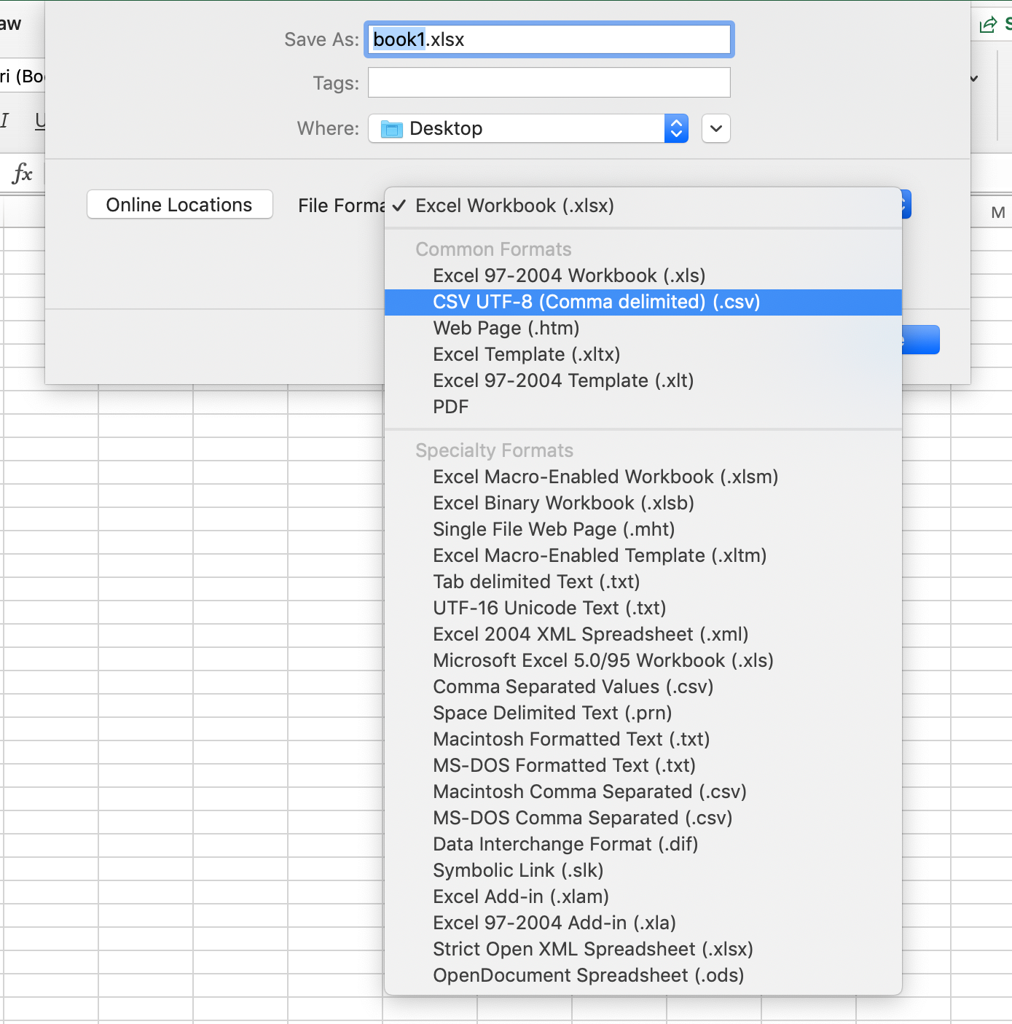This screenshot has height=1024, width=1012.
Task: Select MS-DOS Formatted Text (.txt)
Action: [643, 765]
